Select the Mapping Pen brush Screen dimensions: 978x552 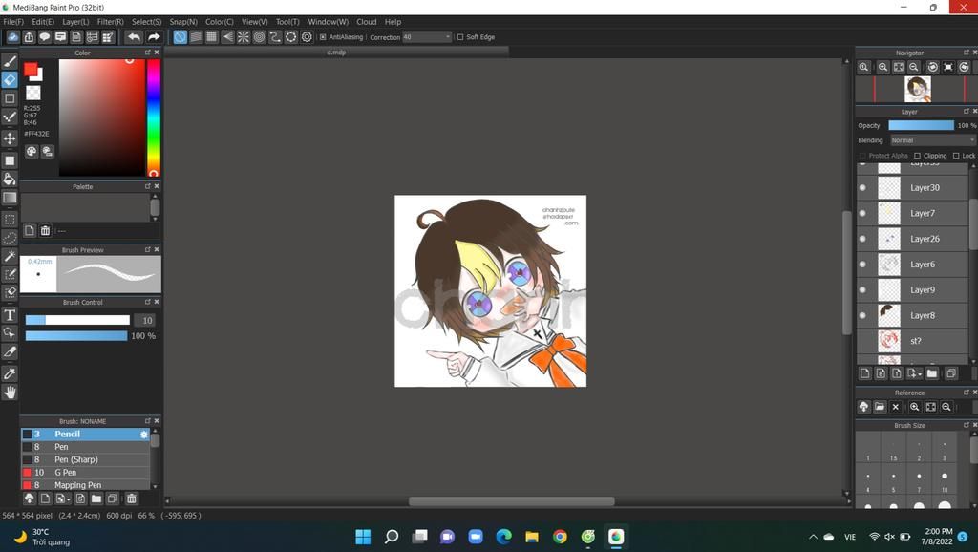coord(85,485)
